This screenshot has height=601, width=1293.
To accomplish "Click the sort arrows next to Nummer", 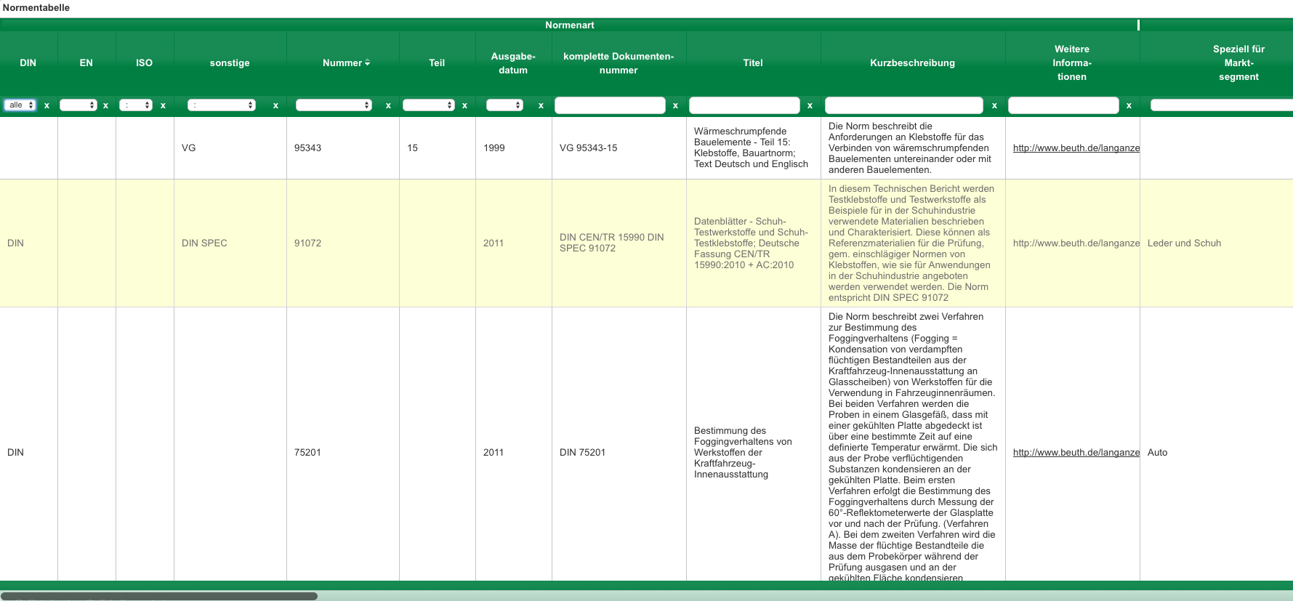I will (368, 63).
